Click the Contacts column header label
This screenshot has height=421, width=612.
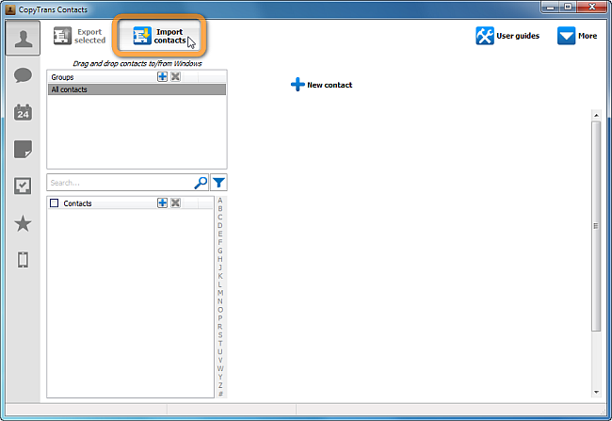point(77,203)
